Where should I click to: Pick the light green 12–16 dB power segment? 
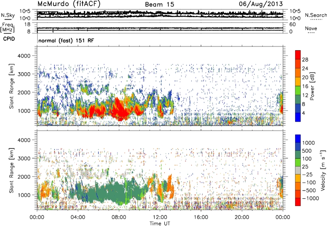click(x=298, y=91)
